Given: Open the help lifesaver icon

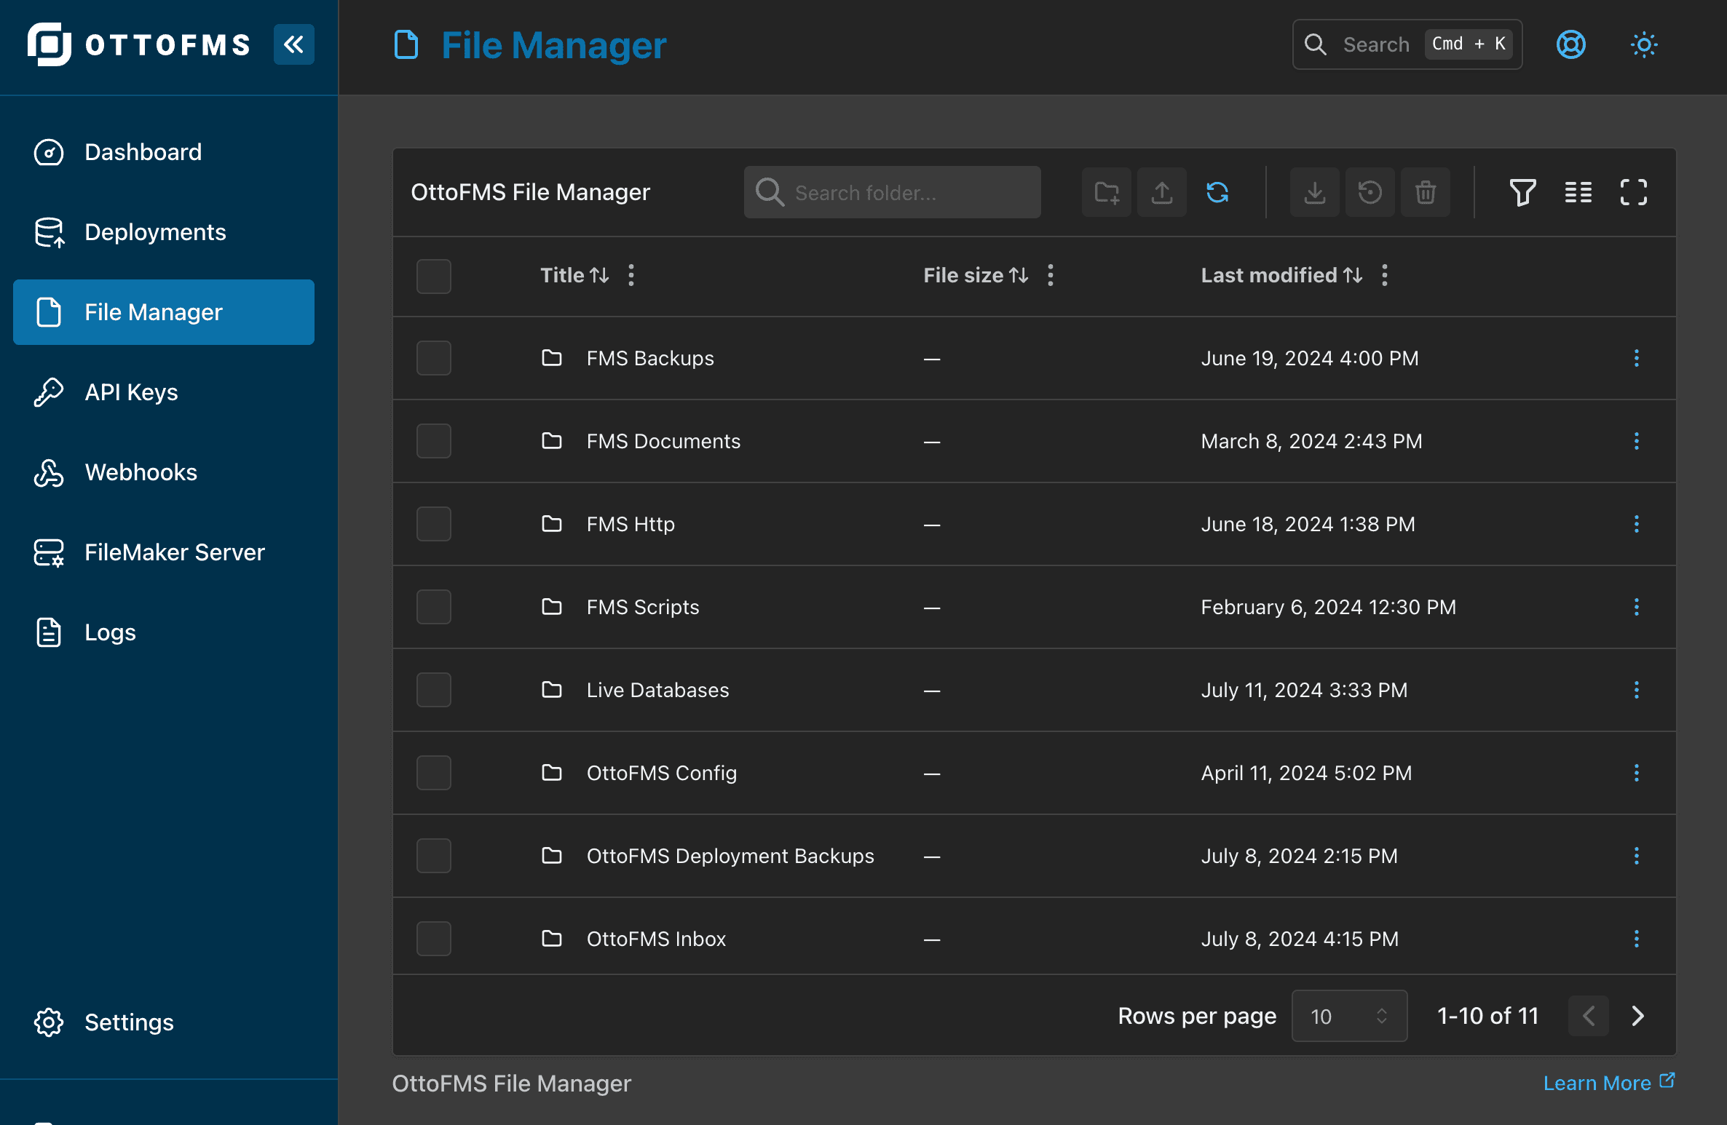Looking at the screenshot, I should coord(1570,44).
